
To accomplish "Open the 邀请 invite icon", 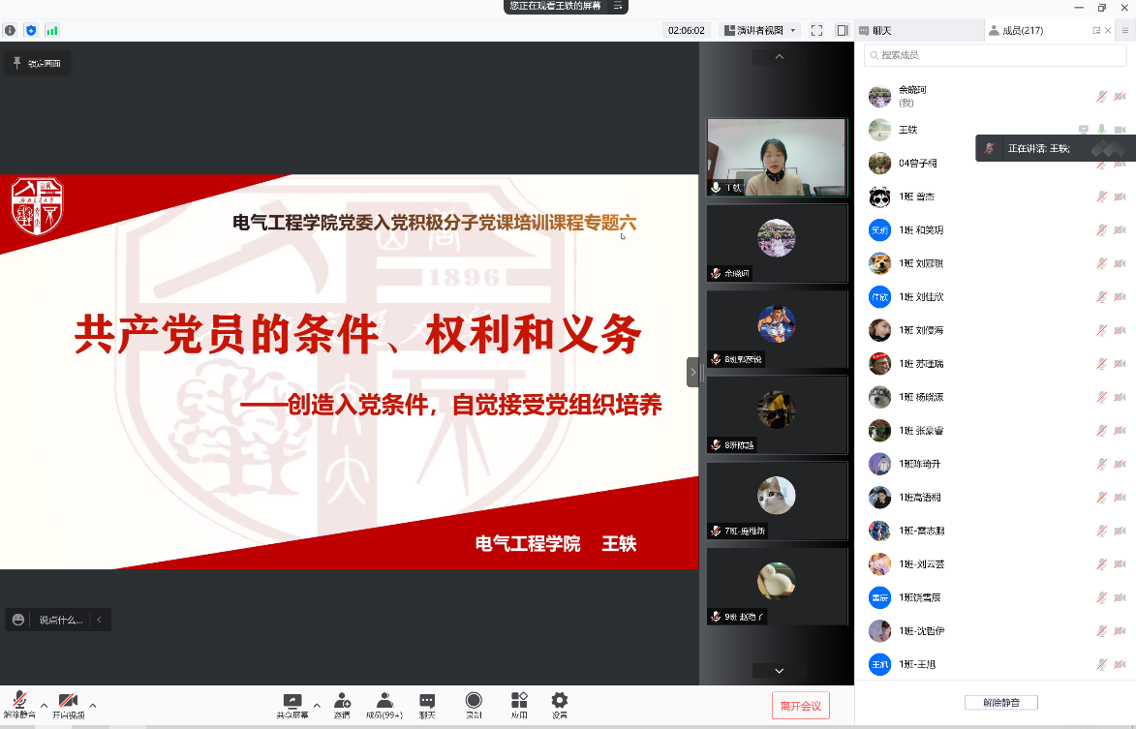I will click(342, 704).
